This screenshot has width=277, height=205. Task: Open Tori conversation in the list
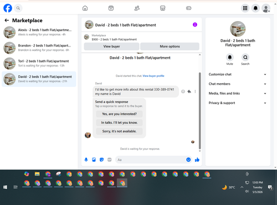pos(39,63)
